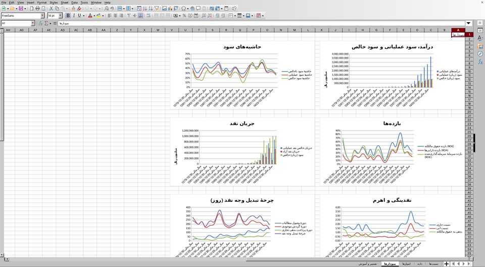Open the Function Wizard fx icon
Image resolution: width=485 pixels, height=267 pixels.
pyautogui.click(x=40, y=23)
